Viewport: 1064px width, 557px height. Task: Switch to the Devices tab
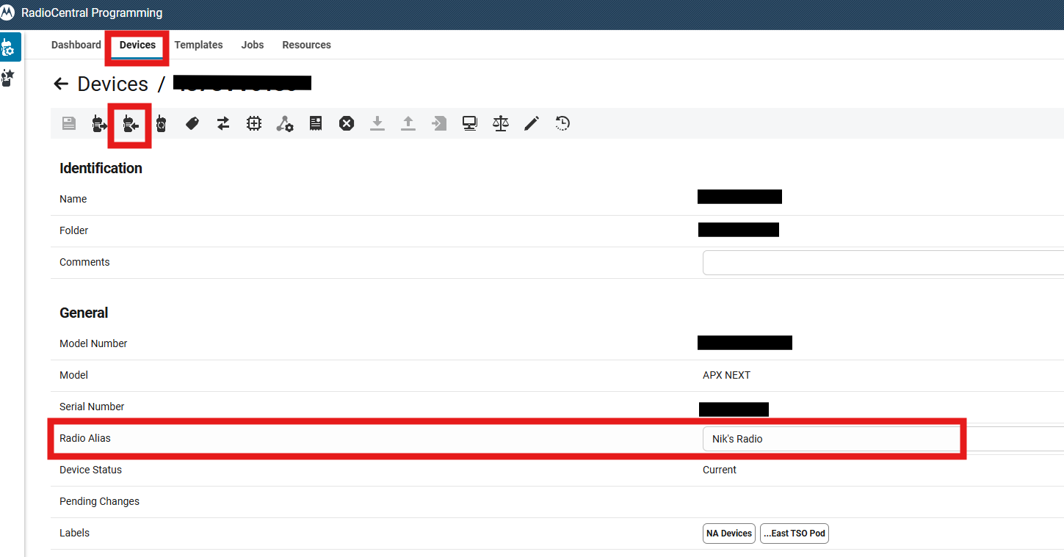(137, 45)
